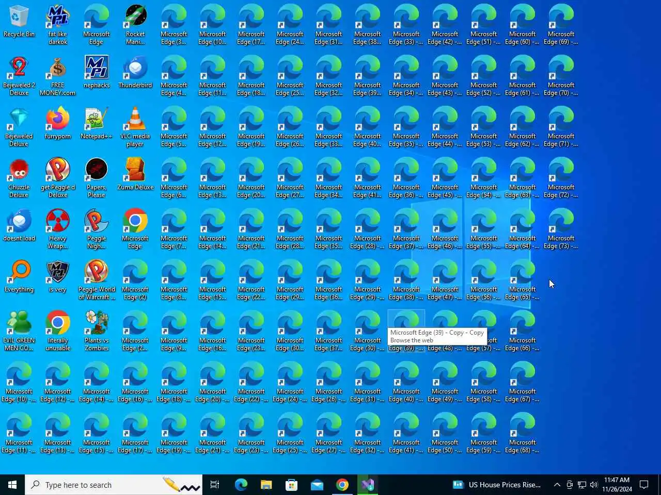Select the 'is very' desktop shortcut
This screenshot has width=661, height=495.
[x=58, y=276]
